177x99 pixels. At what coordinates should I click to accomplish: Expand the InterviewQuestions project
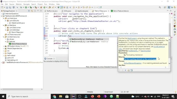tap(1, 14)
